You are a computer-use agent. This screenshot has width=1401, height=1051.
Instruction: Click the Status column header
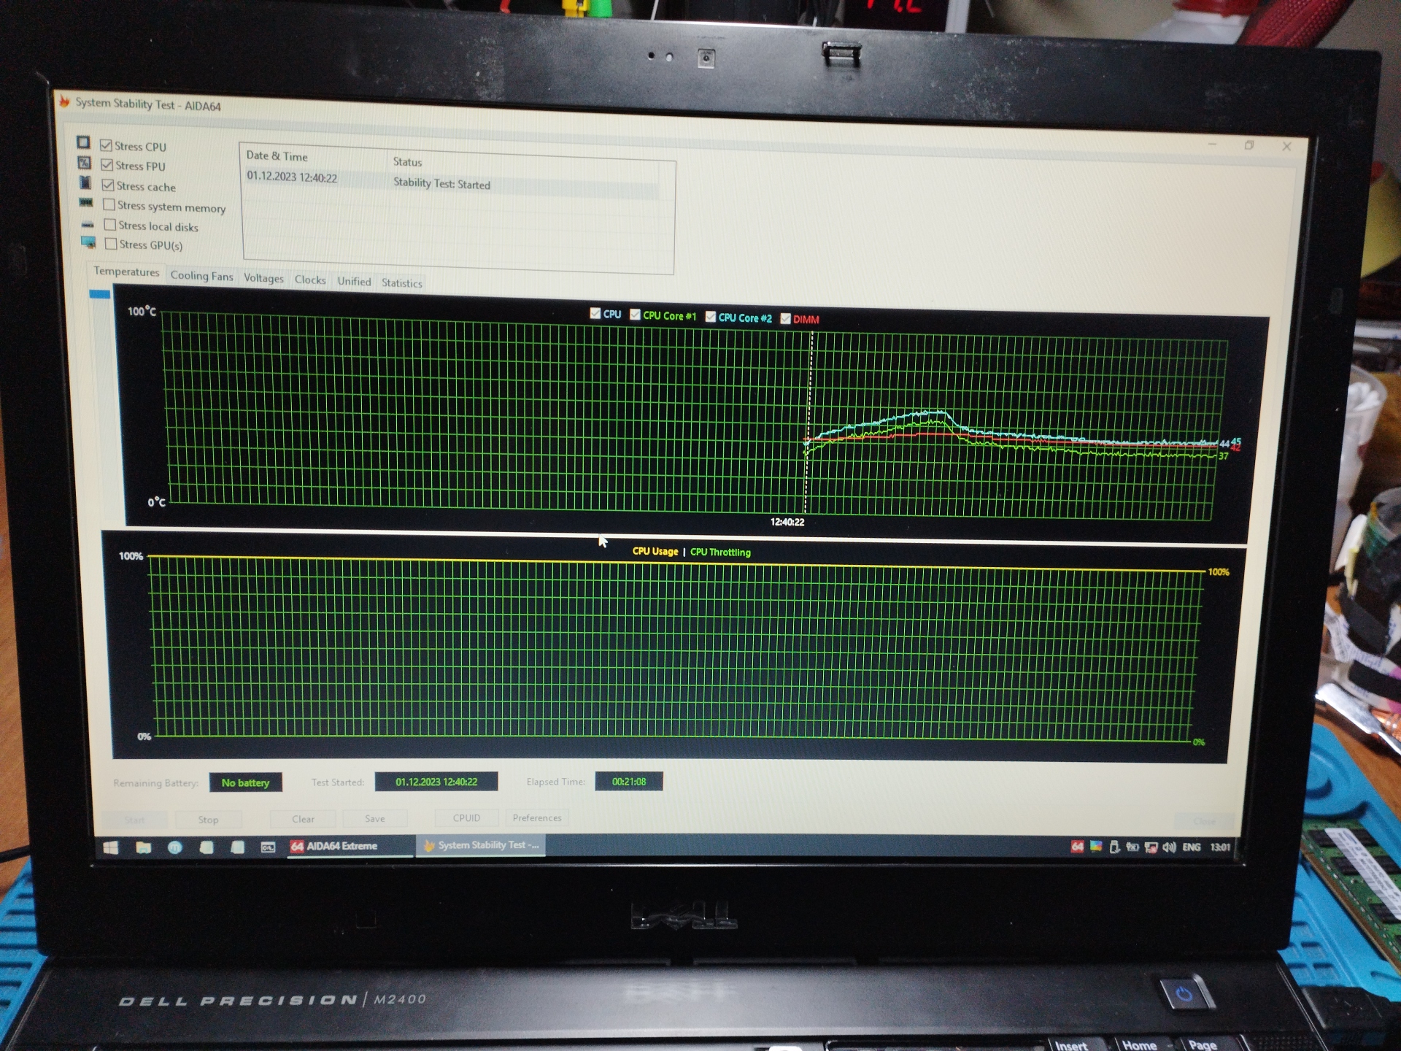(407, 162)
